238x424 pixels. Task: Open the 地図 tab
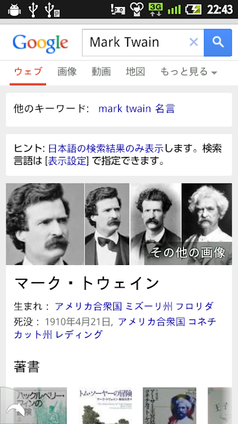click(x=135, y=72)
